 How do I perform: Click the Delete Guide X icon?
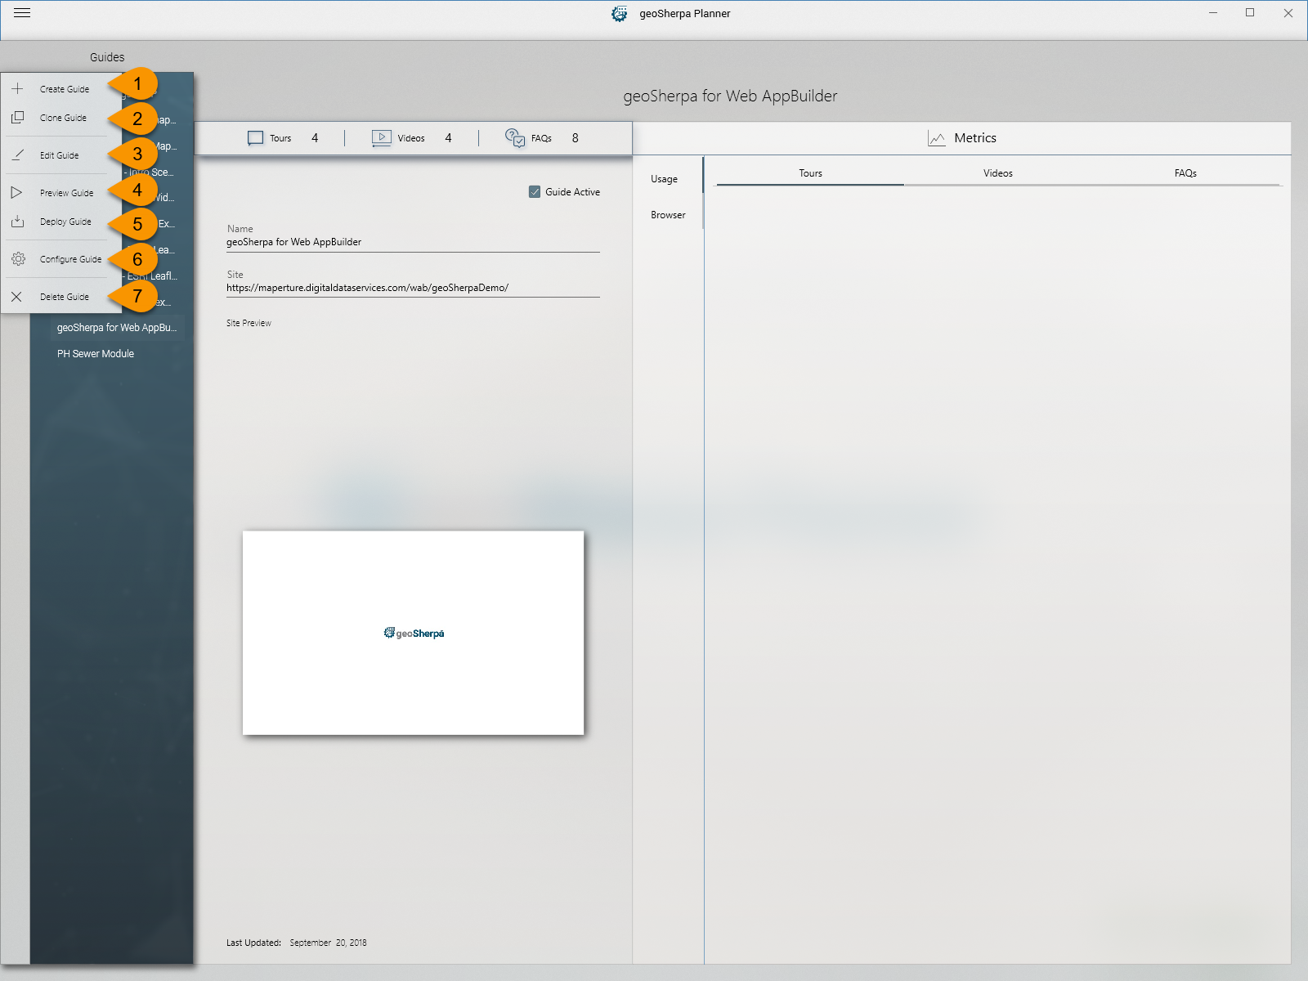point(16,297)
